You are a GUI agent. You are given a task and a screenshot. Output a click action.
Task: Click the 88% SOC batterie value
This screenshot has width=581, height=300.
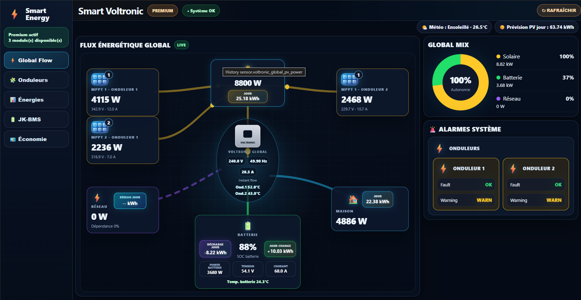[248, 247]
